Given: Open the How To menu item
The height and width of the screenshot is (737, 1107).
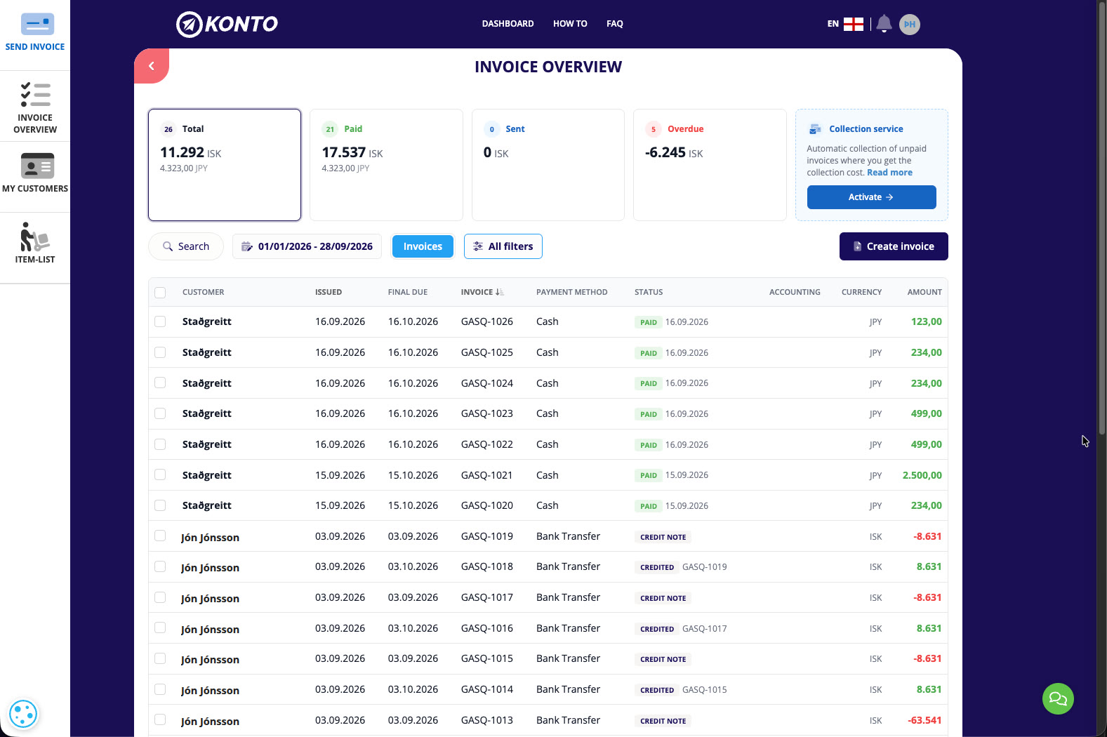Looking at the screenshot, I should 570,24.
